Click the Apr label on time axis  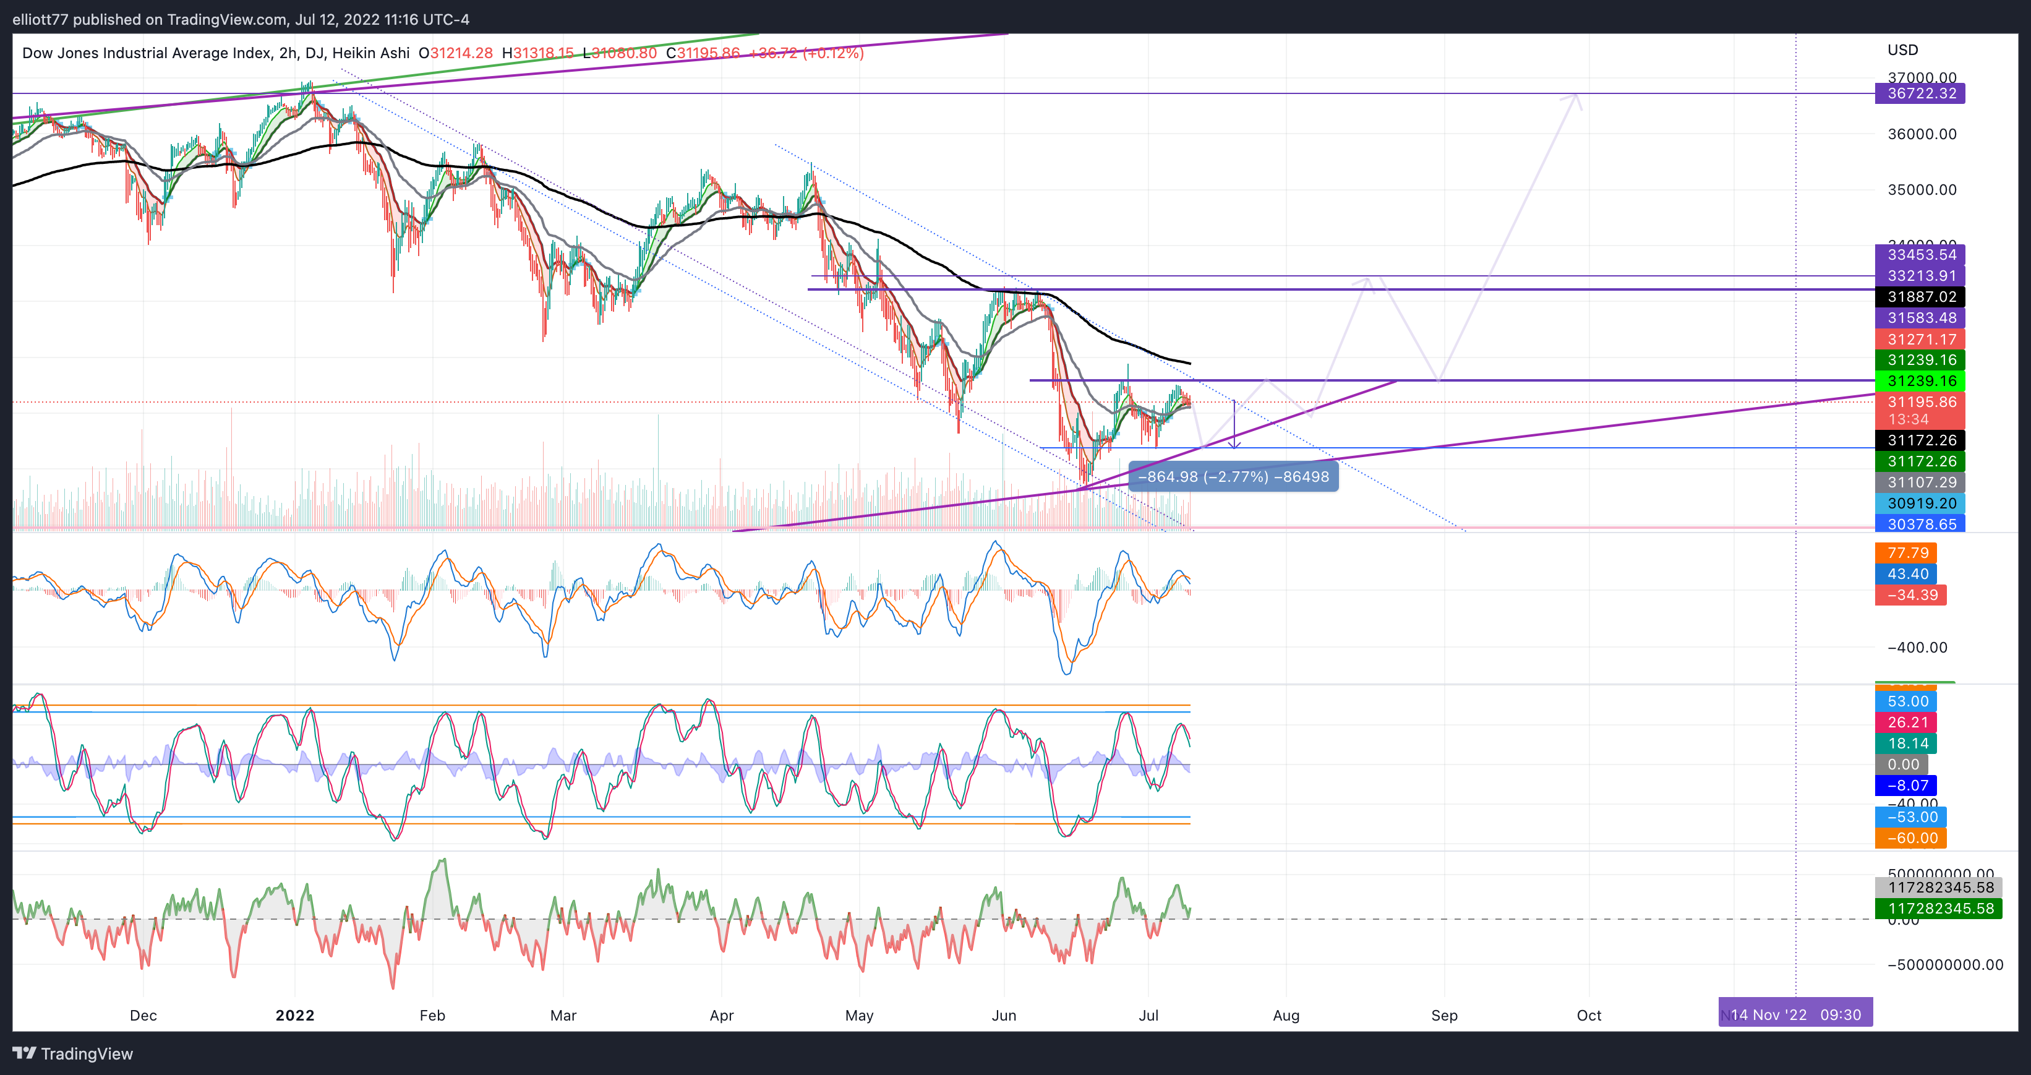tap(721, 1015)
